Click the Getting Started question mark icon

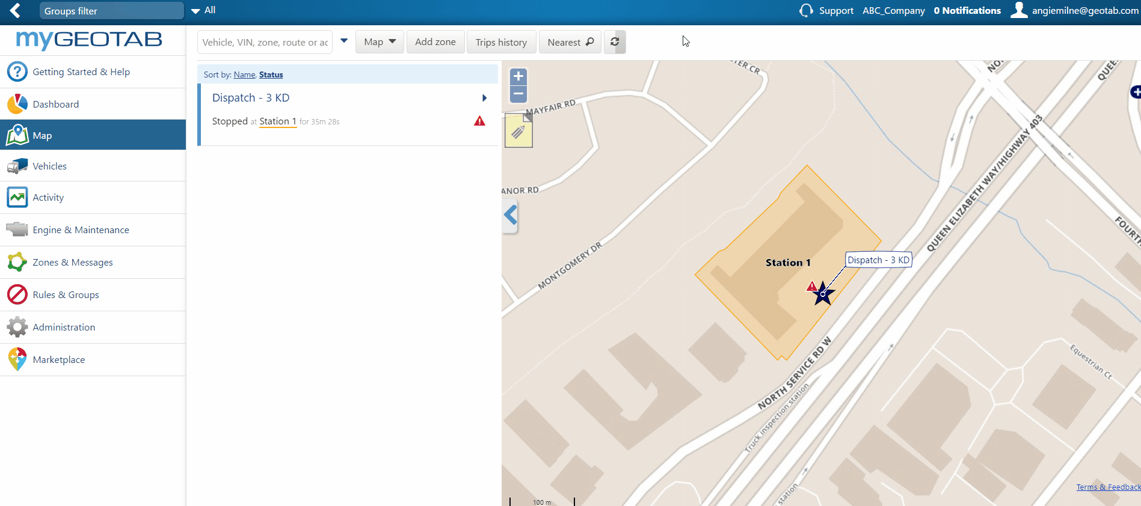click(x=17, y=72)
